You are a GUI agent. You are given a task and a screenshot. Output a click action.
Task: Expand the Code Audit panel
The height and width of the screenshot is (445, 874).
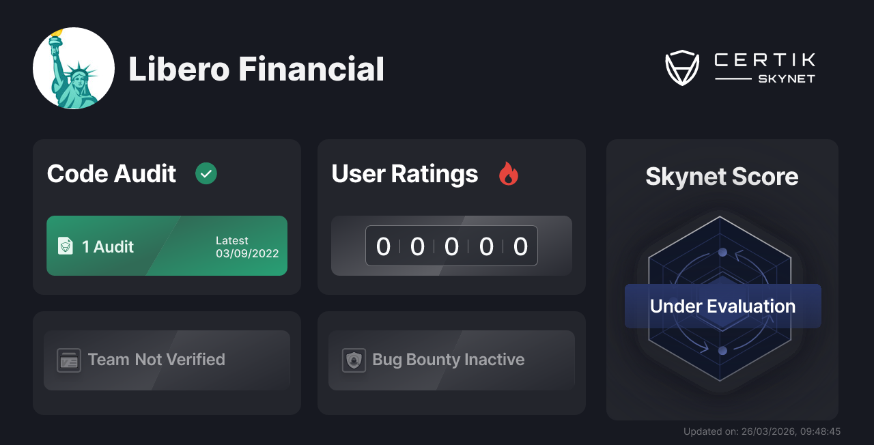pos(167,216)
